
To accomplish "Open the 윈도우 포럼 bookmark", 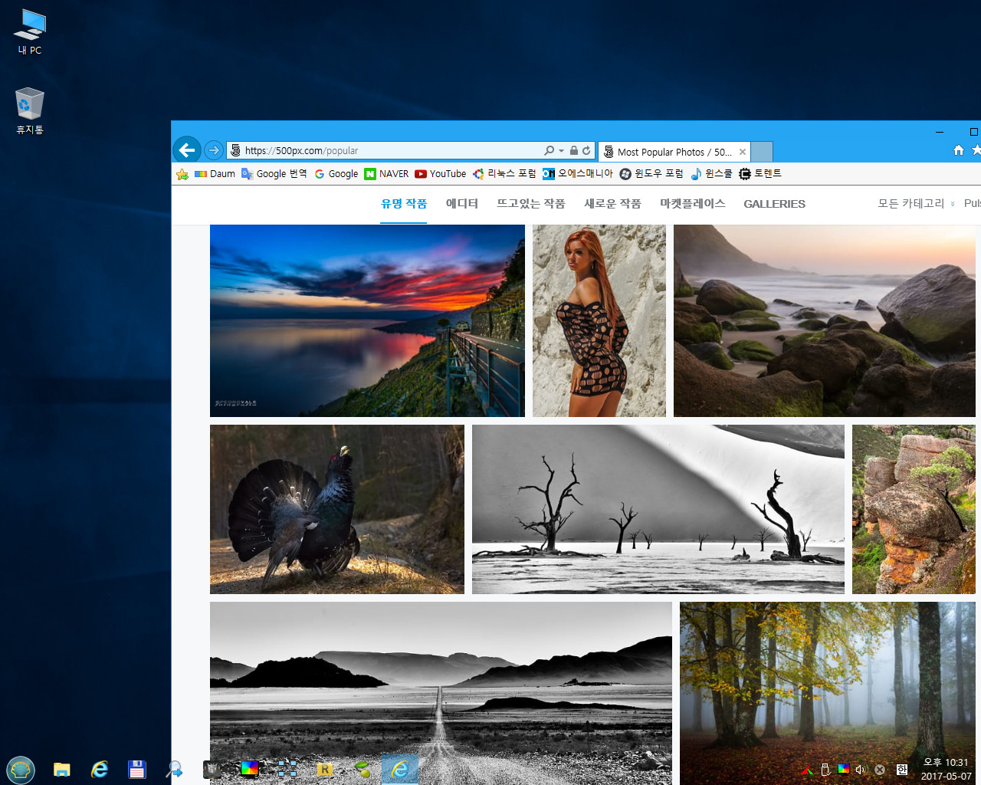I will click(651, 174).
